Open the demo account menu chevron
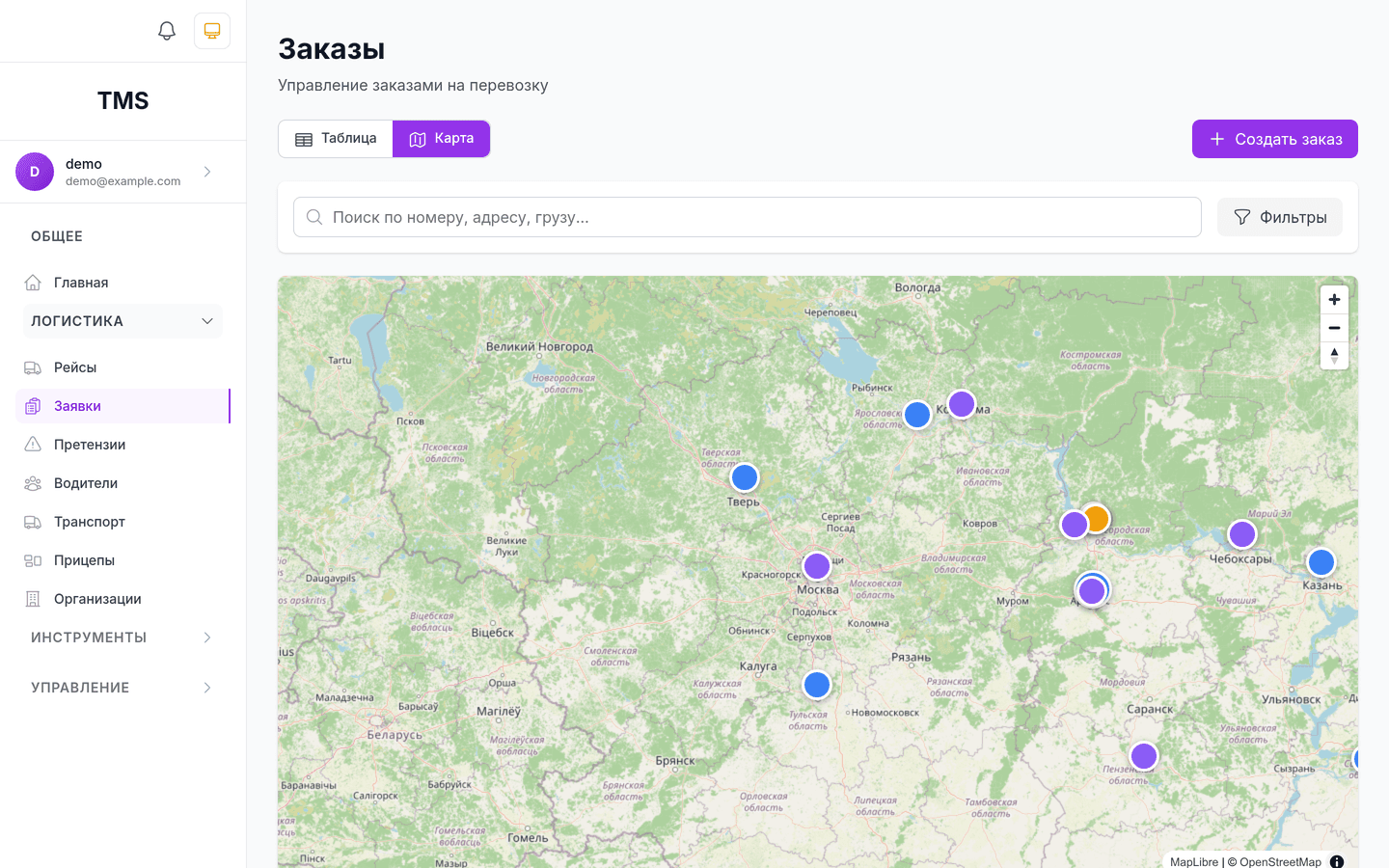The width and height of the screenshot is (1389, 868). click(x=207, y=172)
